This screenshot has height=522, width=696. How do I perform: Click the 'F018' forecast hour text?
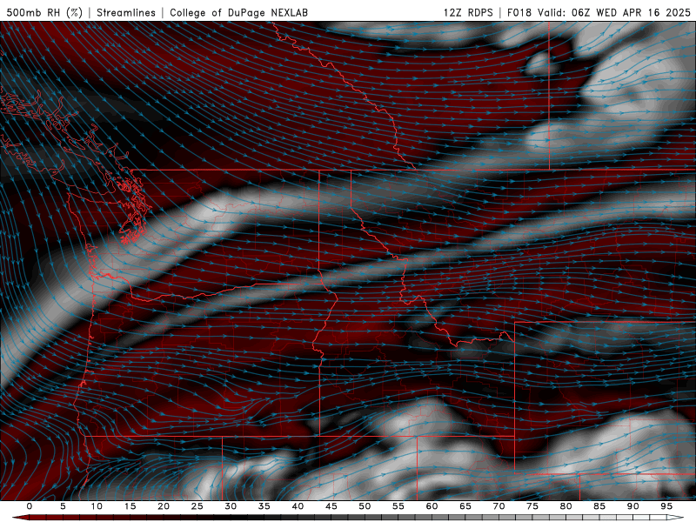[519, 12]
